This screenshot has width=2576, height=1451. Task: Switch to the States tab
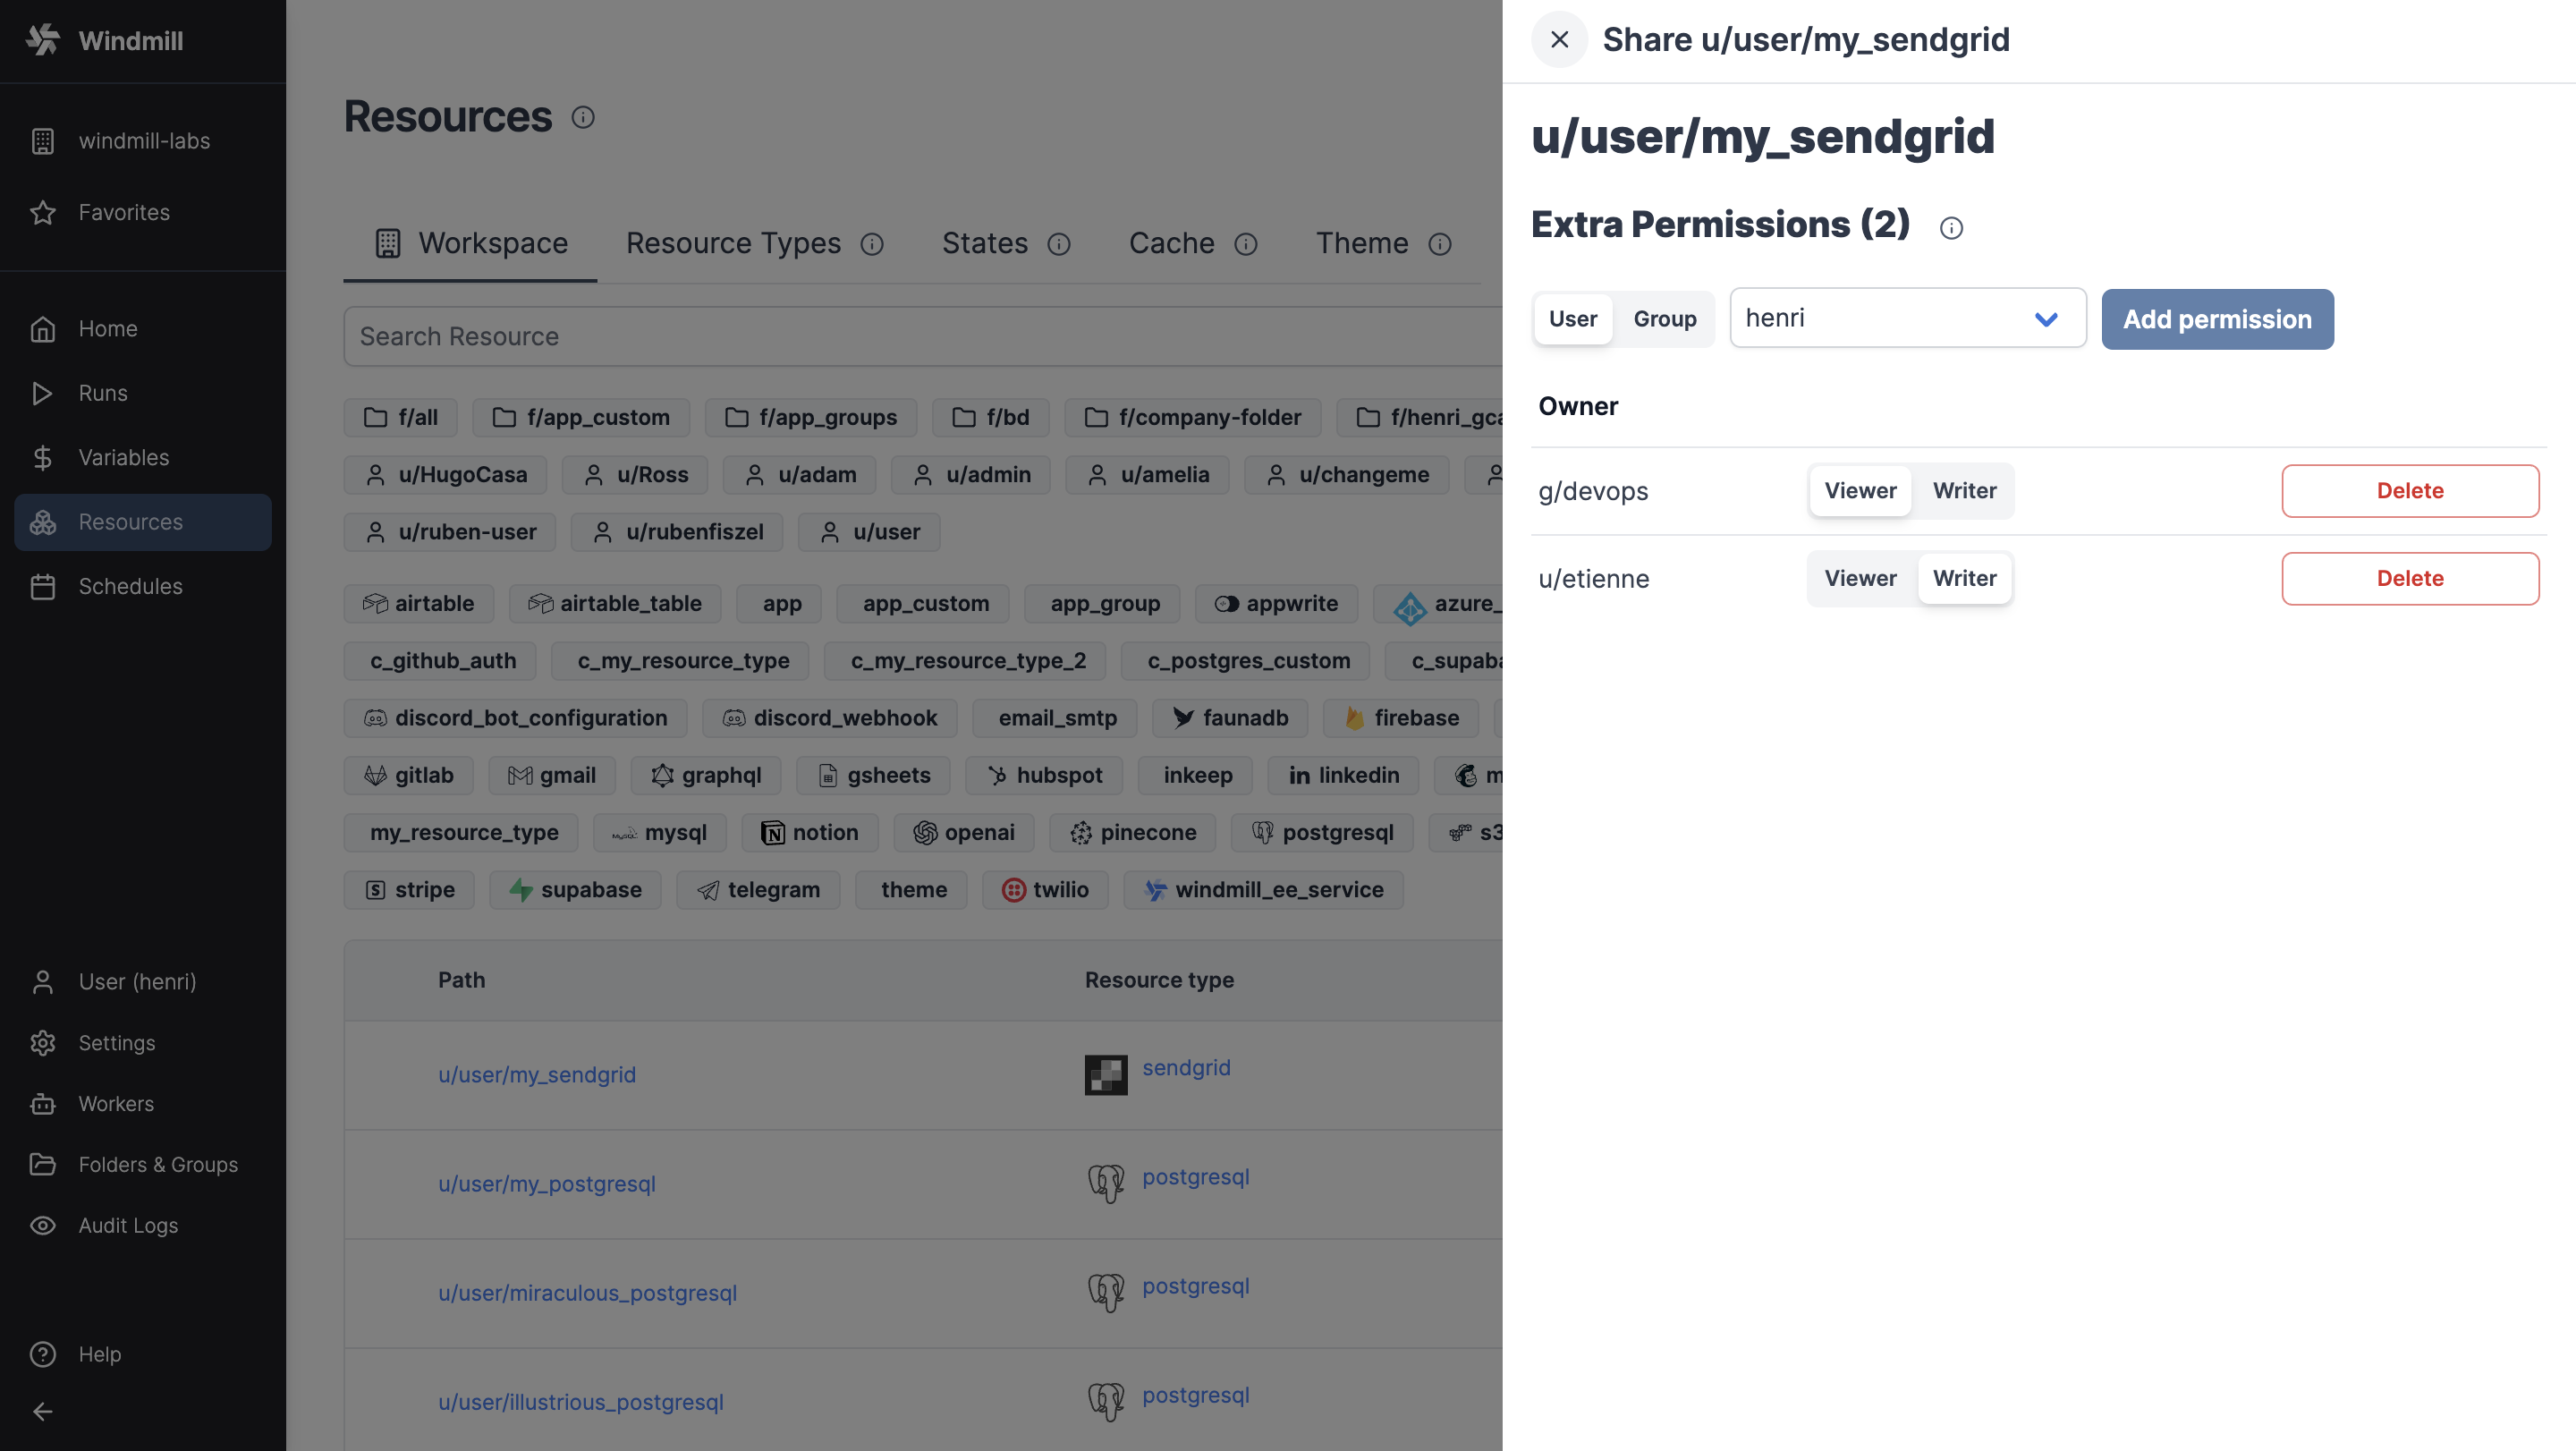[x=984, y=244]
